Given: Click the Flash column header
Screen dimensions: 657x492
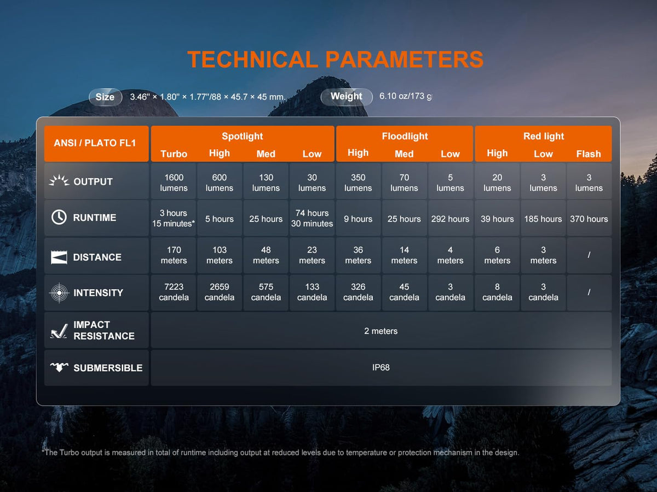Looking at the screenshot, I should 589,154.
